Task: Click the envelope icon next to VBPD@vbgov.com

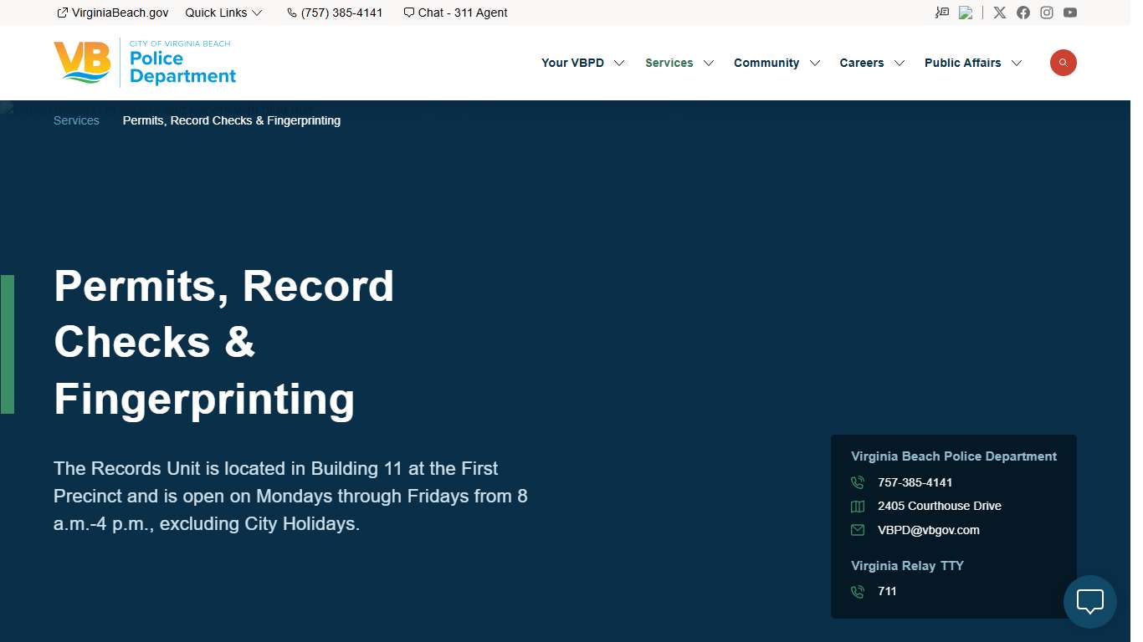Action: coord(857,530)
